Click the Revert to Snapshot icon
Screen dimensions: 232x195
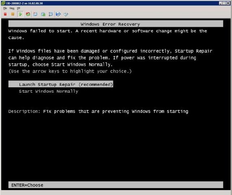tap(43, 14)
